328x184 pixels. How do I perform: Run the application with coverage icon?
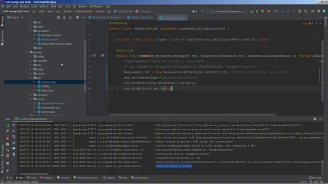(263, 11)
